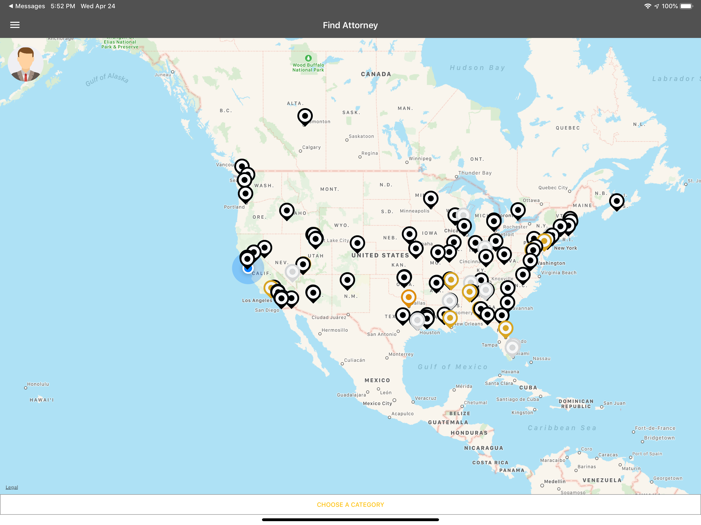Select the pin in Wyoming near Nebraska
The height and width of the screenshot is (525, 701).
[x=357, y=244]
